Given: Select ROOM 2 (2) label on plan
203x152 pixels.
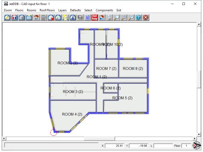Looking at the screenshot, I should [67, 63].
